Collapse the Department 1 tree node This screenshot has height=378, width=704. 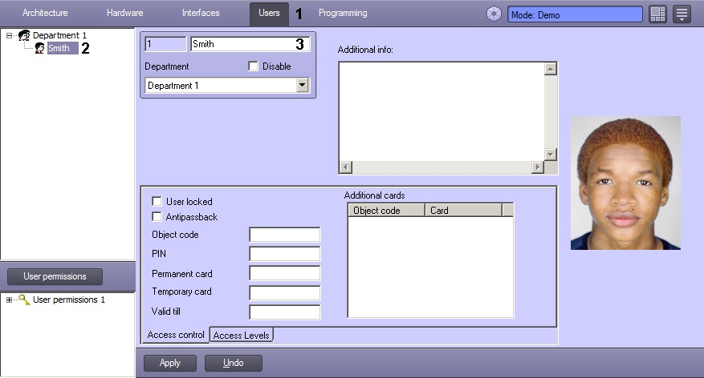pyautogui.click(x=9, y=35)
